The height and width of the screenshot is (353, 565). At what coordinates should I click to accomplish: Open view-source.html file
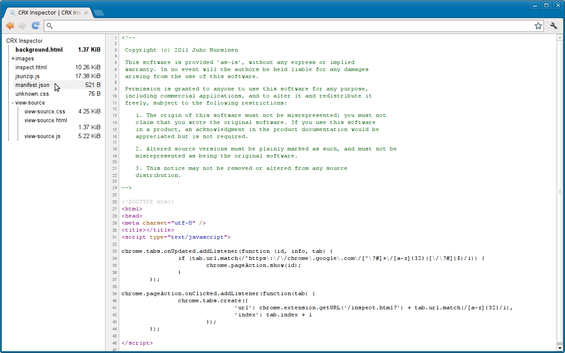[46, 120]
